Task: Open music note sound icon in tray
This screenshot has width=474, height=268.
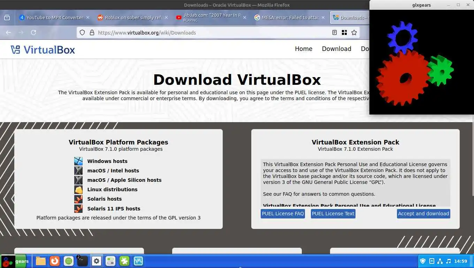Action: (448, 261)
